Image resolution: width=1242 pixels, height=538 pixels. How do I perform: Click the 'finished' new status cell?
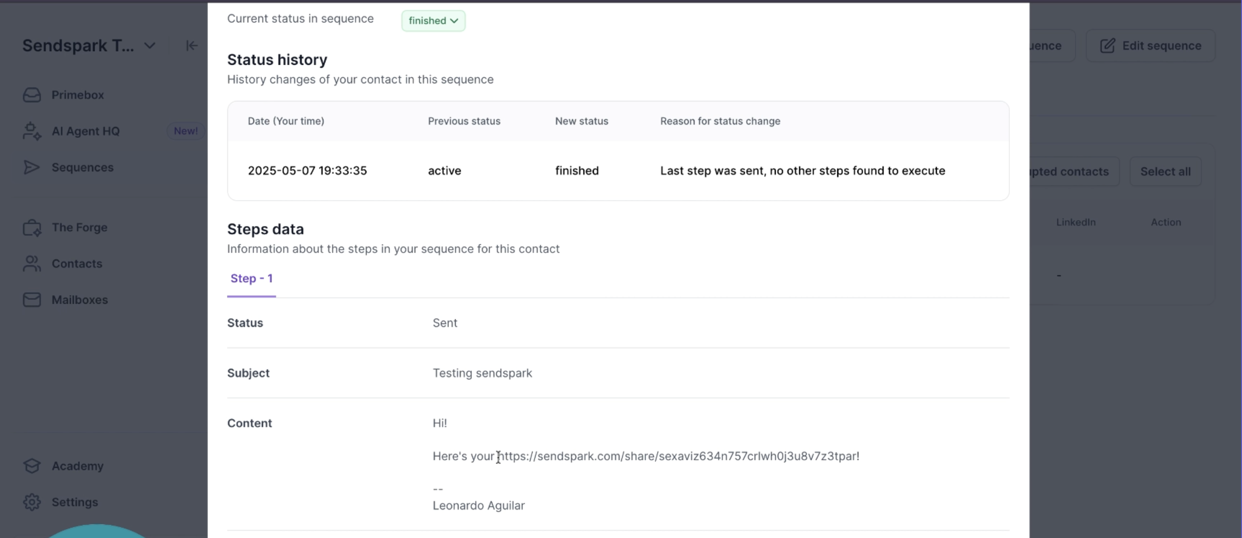click(x=577, y=171)
